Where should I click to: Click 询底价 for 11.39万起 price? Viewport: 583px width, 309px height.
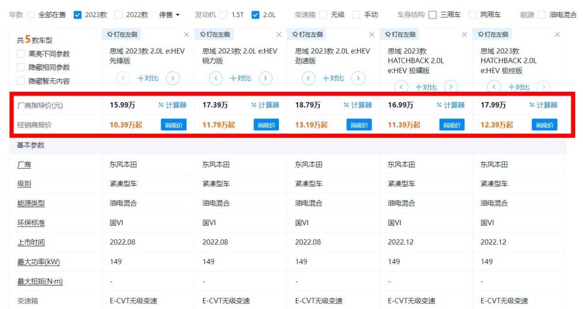(452, 125)
